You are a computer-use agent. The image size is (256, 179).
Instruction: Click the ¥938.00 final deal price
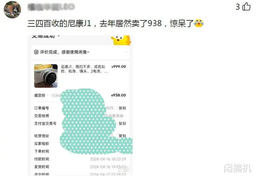coord(119,95)
